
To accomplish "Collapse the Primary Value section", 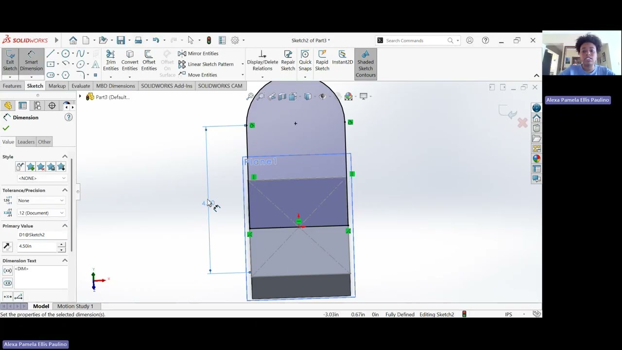I will click(65, 226).
